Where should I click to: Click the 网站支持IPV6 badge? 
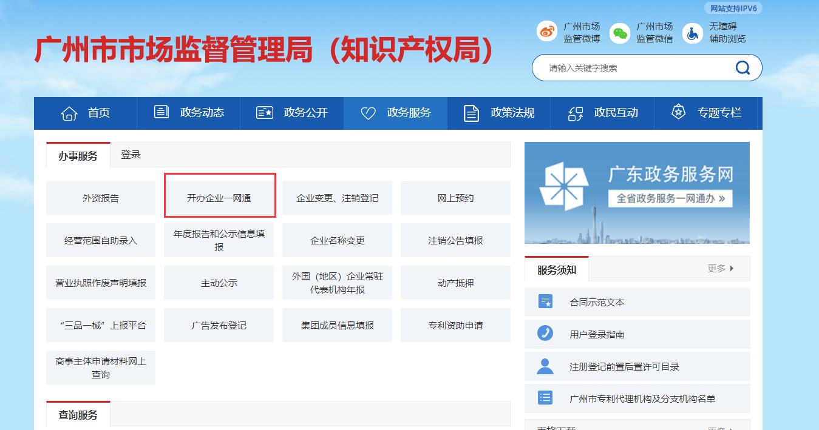[733, 8]
